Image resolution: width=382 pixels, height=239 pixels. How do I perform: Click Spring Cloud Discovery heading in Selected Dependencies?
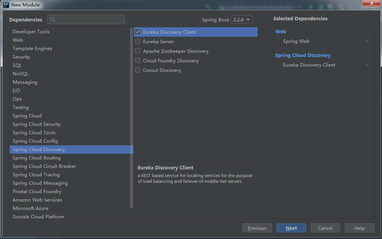303,55
